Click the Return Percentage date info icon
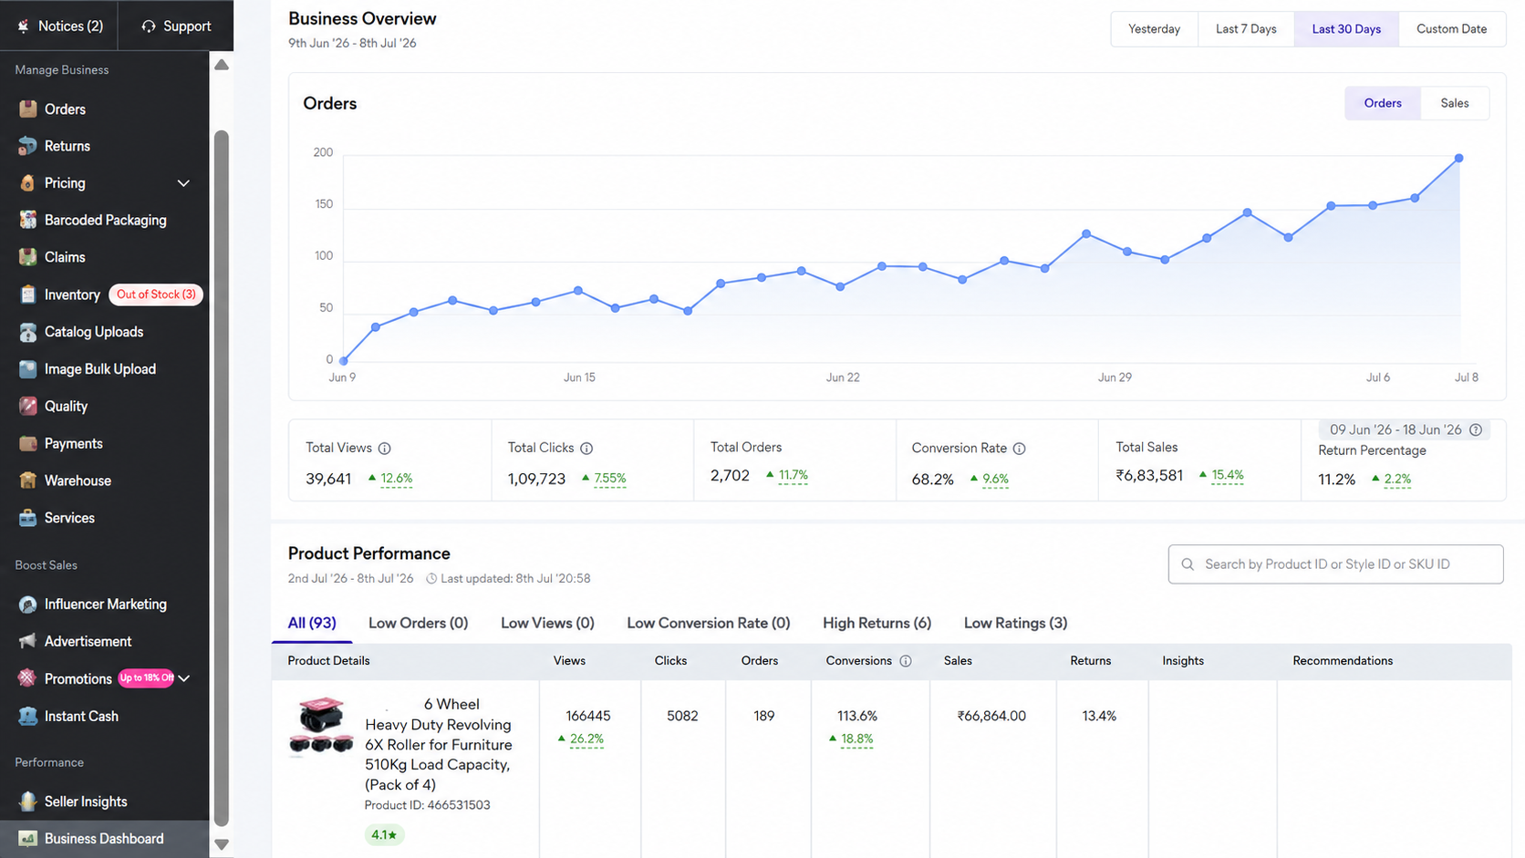 click(x=1476, y=429)
